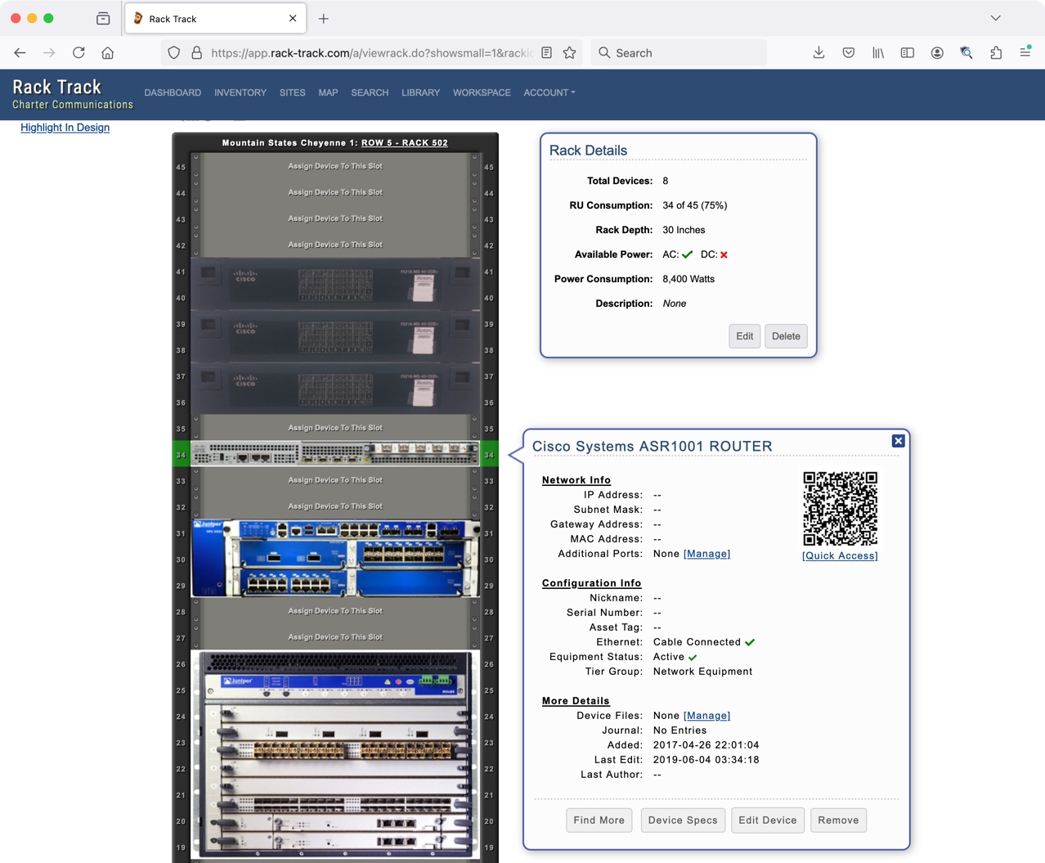
Task: Go back to the previous page
Action: coord(20,52)
